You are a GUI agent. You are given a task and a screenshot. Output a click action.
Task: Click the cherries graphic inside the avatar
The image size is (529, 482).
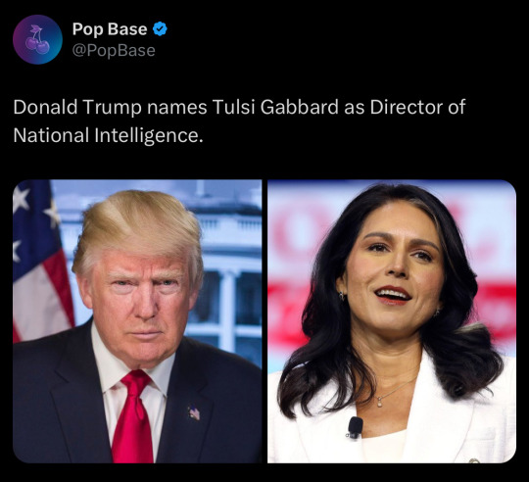37,39
